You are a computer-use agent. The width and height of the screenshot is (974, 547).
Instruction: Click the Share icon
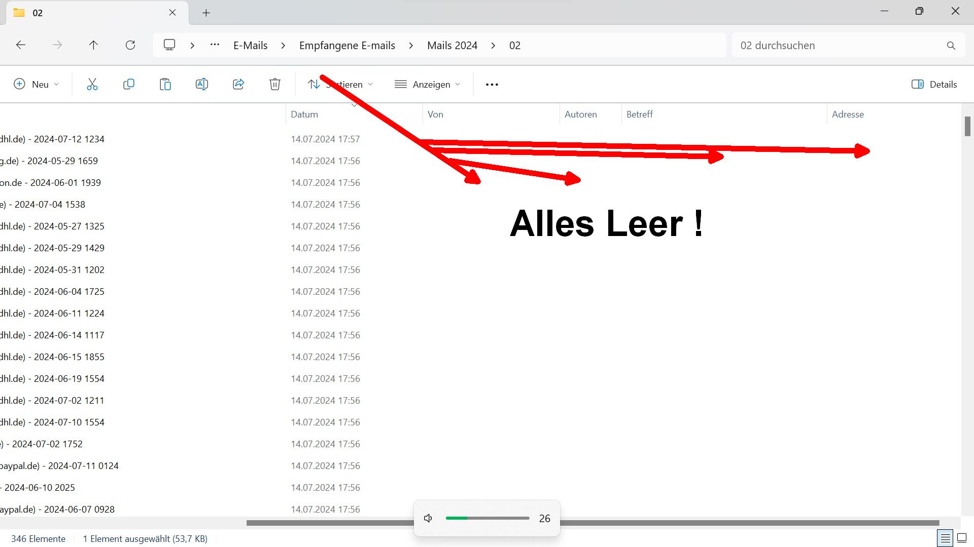pyautogui.click(x=238, y=85)
